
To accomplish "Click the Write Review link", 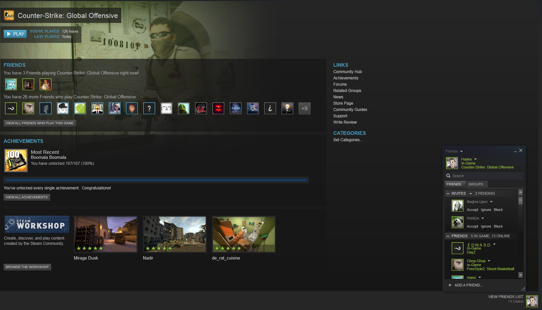I will tap(345, 122).
